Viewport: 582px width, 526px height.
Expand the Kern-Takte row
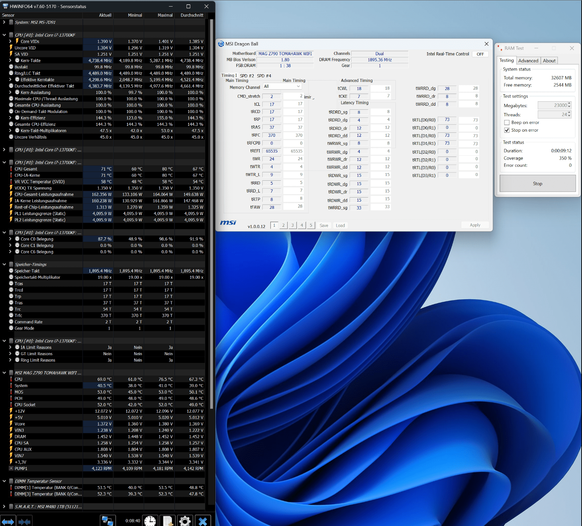pyautogui.click(x=10, y=60)
